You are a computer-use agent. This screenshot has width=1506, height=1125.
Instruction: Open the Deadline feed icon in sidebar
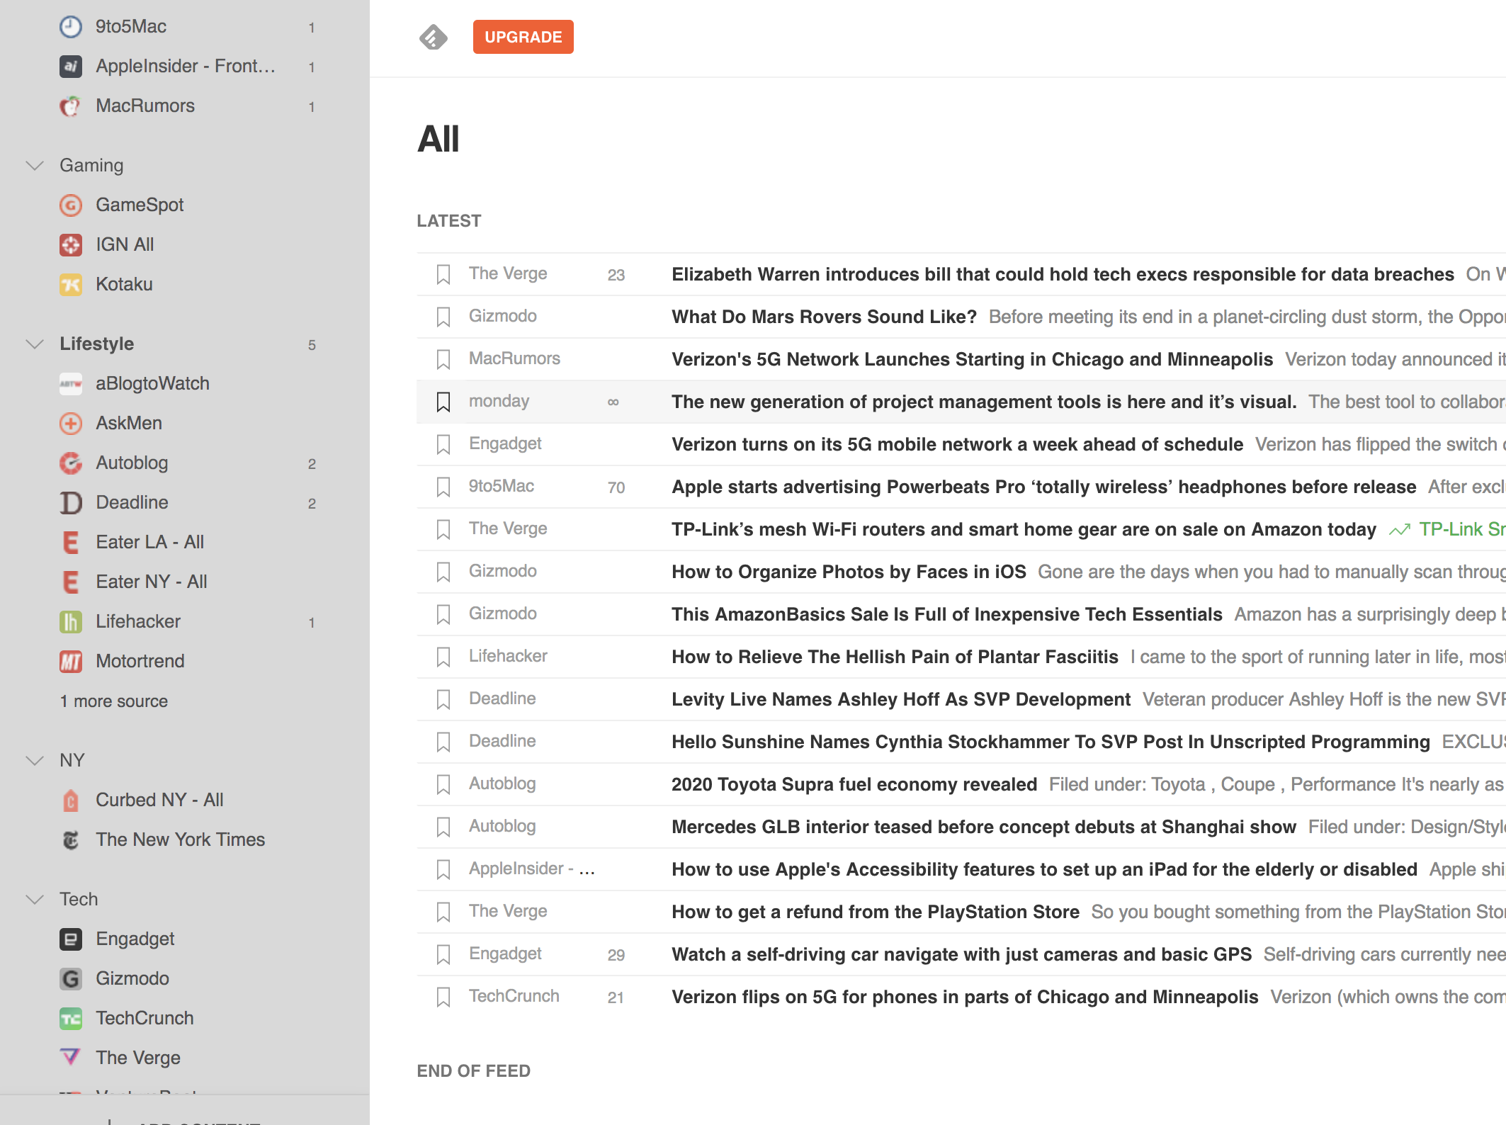pyautogui.click(x=70, y=503)
